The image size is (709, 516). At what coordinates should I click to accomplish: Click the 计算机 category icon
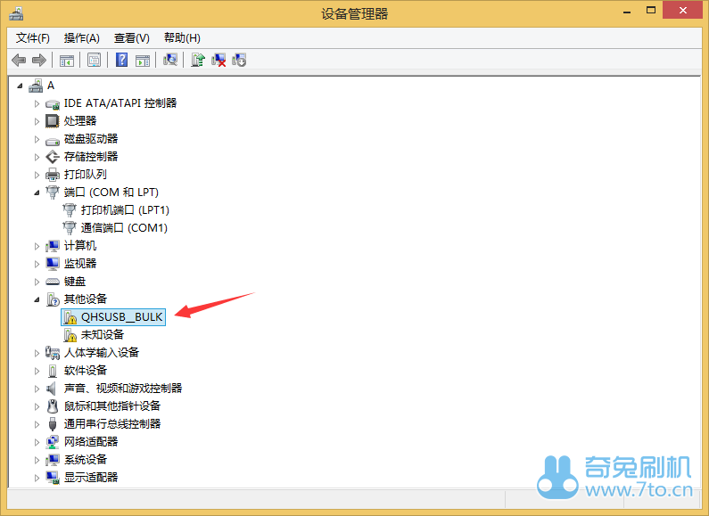53,246
